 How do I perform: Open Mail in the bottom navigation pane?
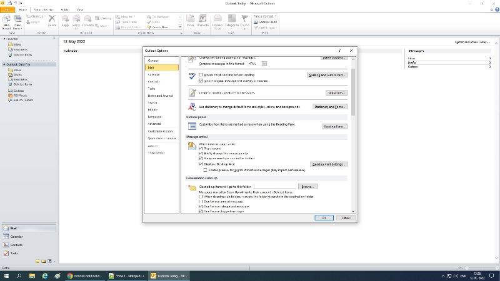tap(29, 228)
